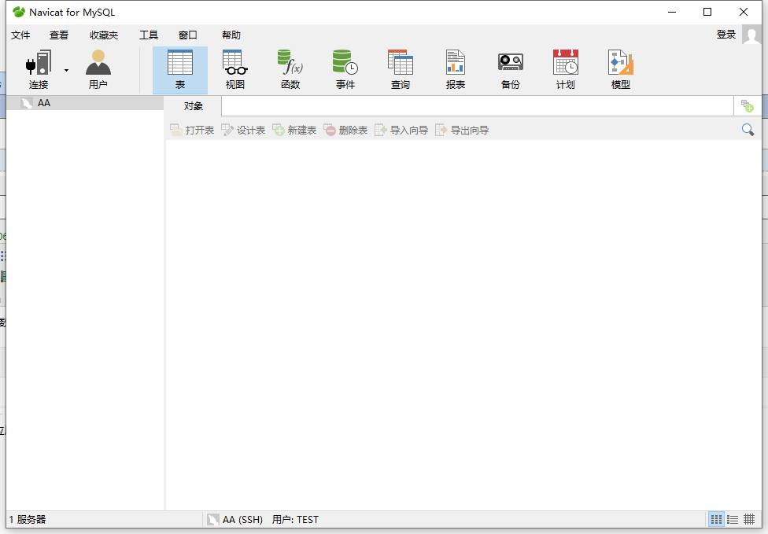768x534 pixels.
Task: Switch to the 对象 tab
Action: 193,106
